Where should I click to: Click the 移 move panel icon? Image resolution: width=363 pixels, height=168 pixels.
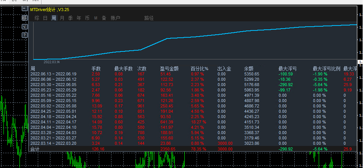tap(25, 18)
